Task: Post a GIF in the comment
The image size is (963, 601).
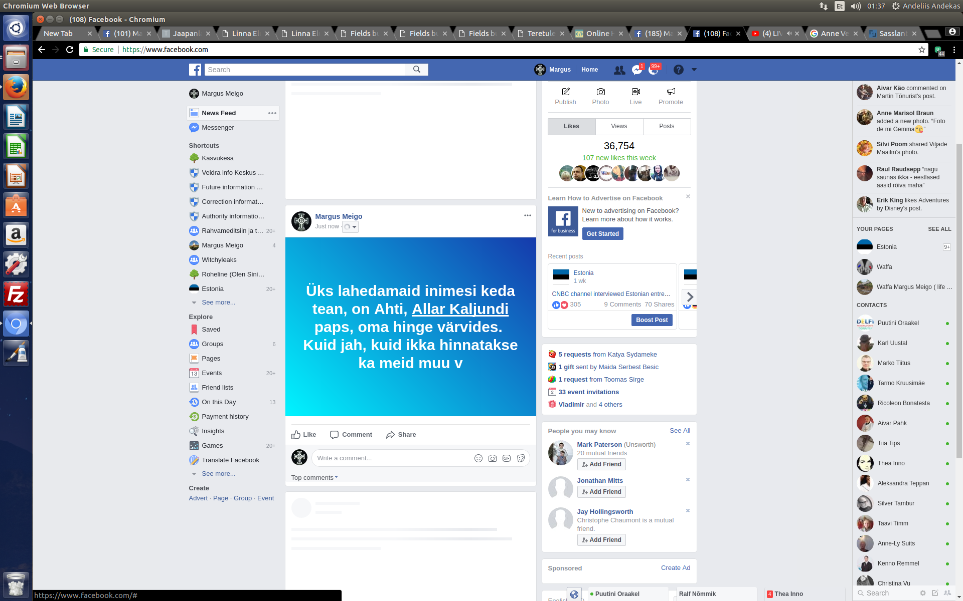Action: tap(507, 458)
